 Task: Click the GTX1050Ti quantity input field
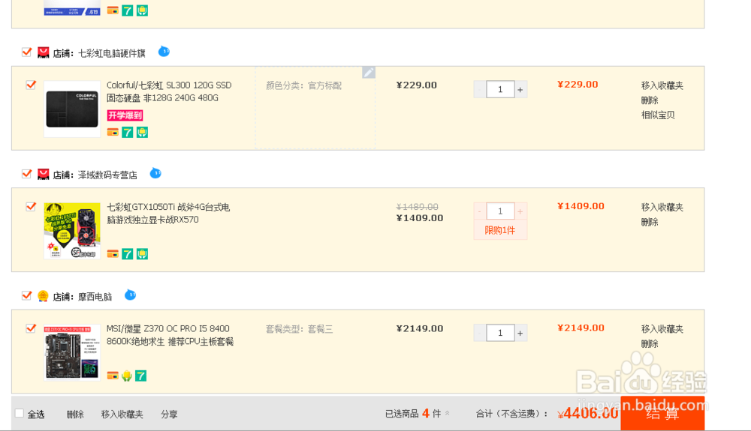coord(500,211)
